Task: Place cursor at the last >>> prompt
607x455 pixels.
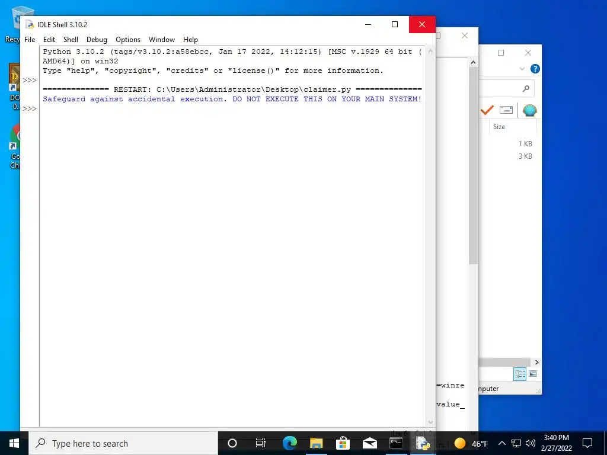Action: coord(30,109)
